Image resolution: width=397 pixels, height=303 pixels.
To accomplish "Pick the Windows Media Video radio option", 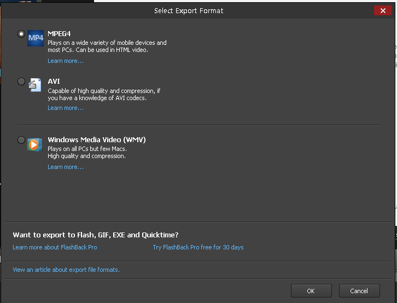I will click(x=21, y=140).
